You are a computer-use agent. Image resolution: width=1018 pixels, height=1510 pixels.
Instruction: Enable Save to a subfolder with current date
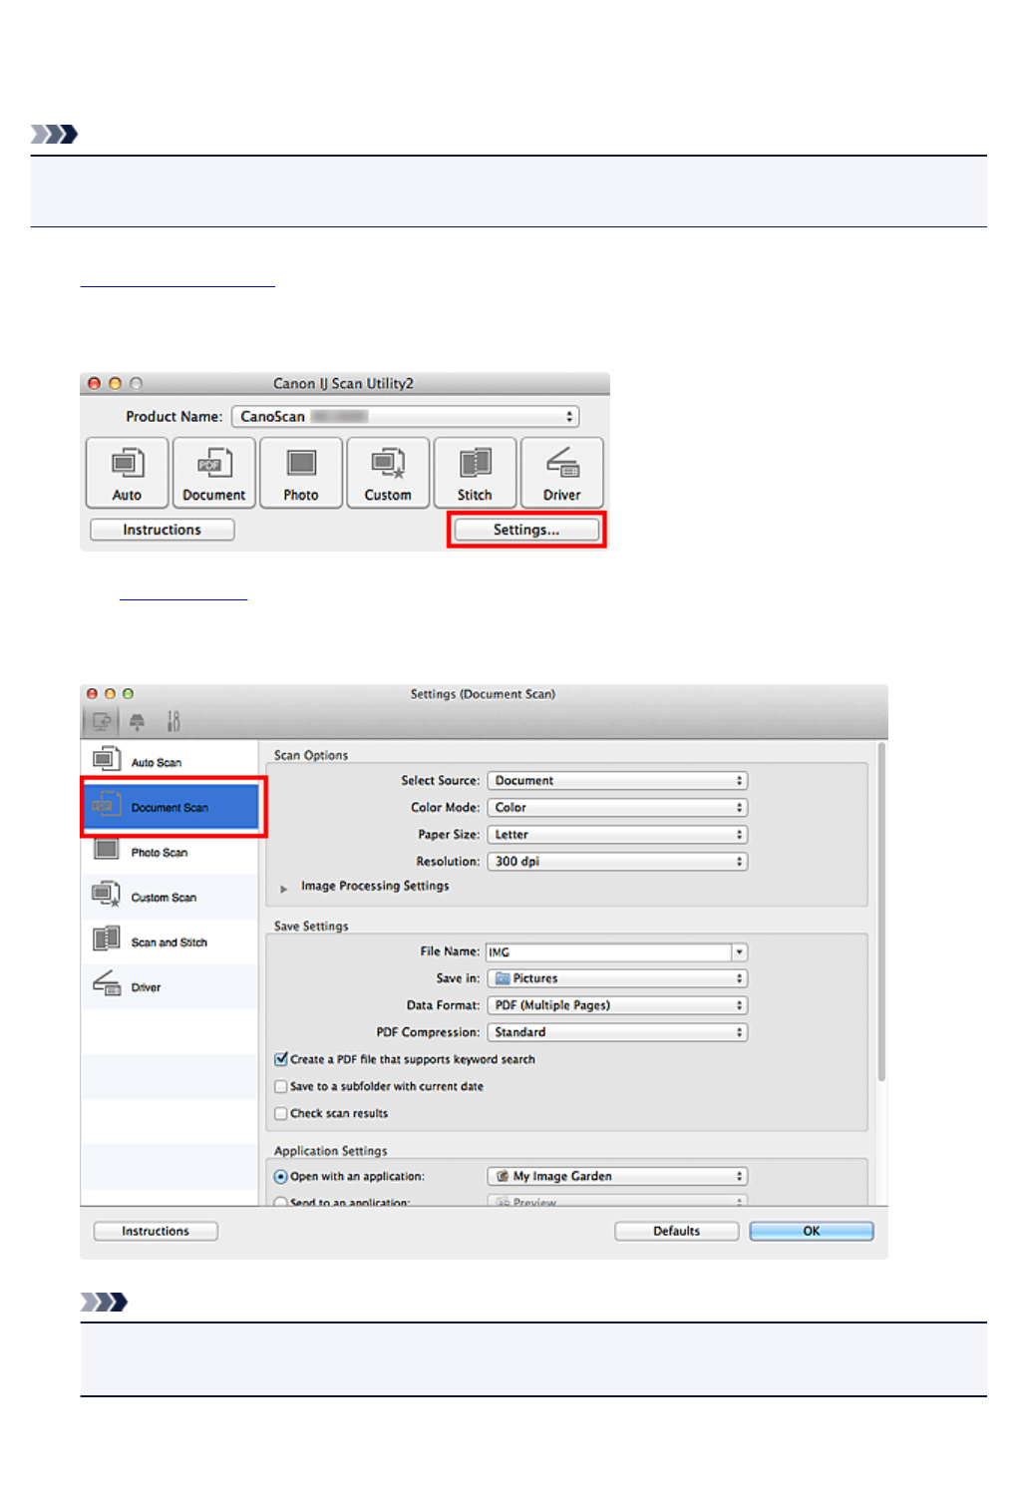point(281,1086)
